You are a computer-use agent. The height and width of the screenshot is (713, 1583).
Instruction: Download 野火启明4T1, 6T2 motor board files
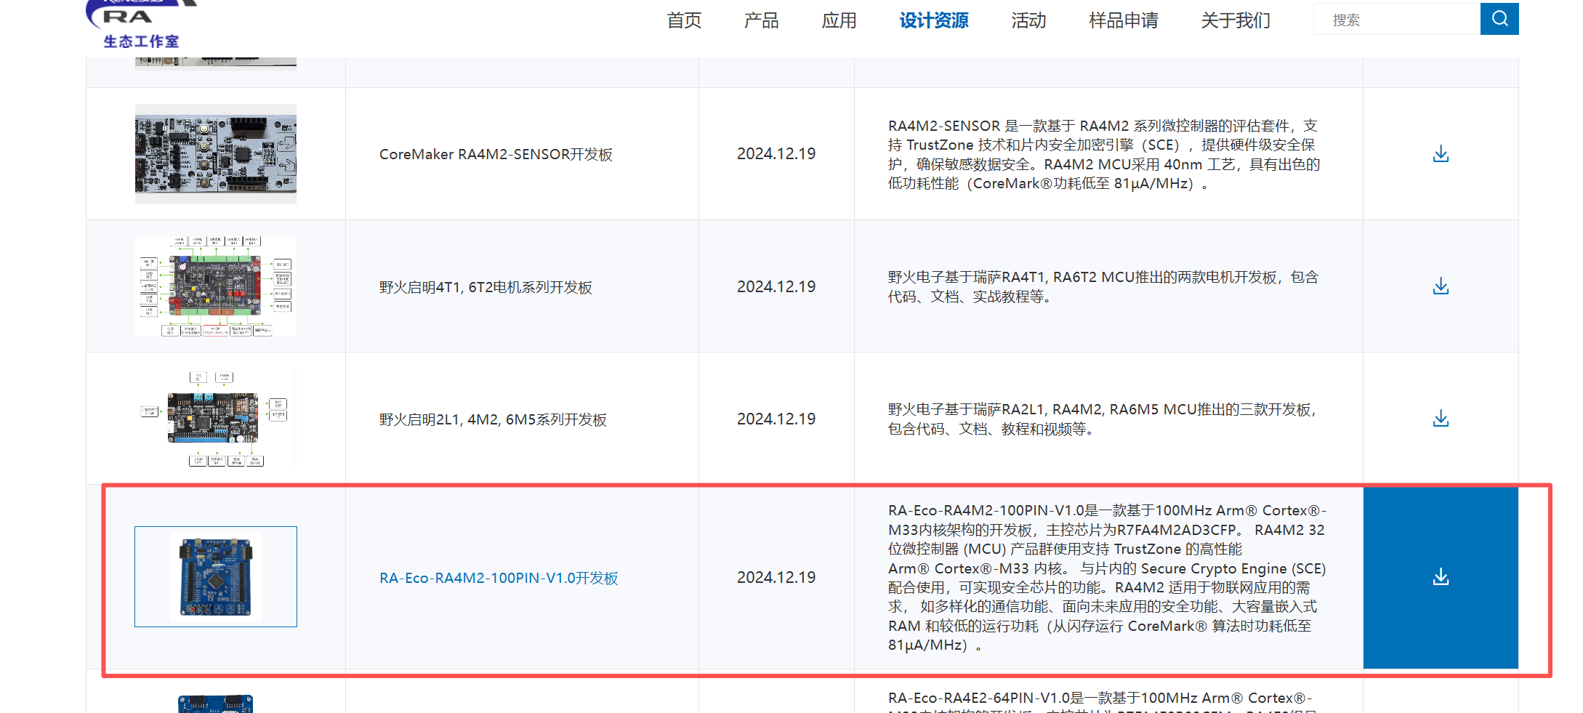pos(1441,286)
